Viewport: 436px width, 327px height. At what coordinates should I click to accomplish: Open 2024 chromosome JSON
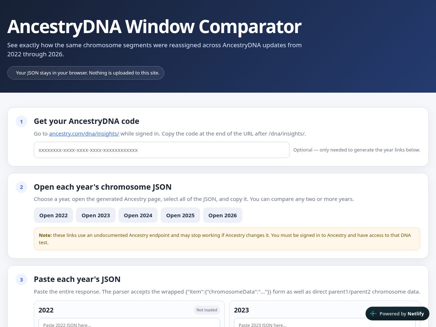(138, 215)
